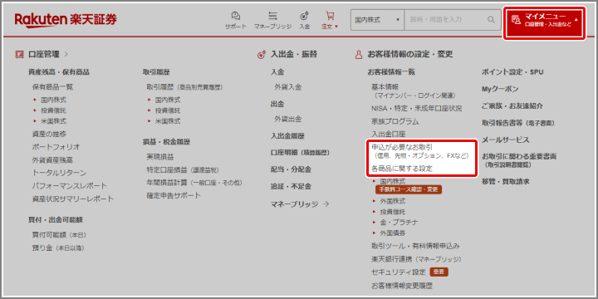Open 外貨出金
This screenshot has height=299, width=598.
[x=288, y=119]
